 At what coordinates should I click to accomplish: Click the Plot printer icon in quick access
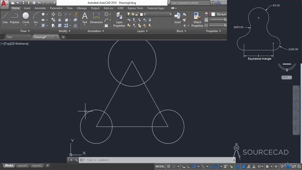click(x=34, y=3)
